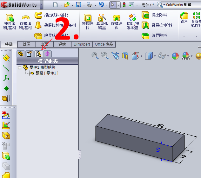
Task: Switch to the 評估 (Evaluate) tab
Action: click(62, 44)
